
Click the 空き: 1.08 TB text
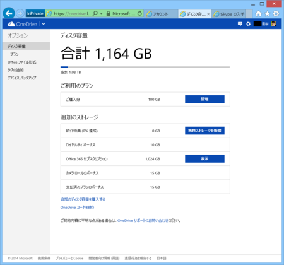click(71, 73)
